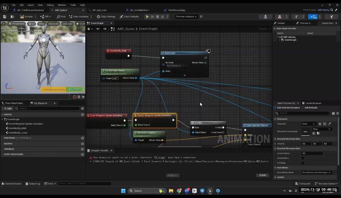Add a new function with plus icon

(82, 138)
